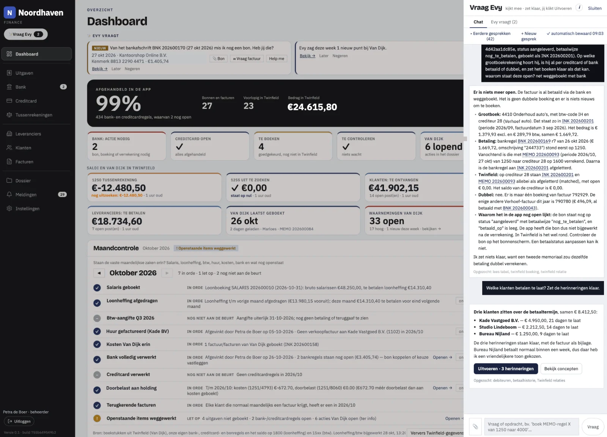
Task: Select Dashboard in the sidebar
Action: (x=36, y=54)
